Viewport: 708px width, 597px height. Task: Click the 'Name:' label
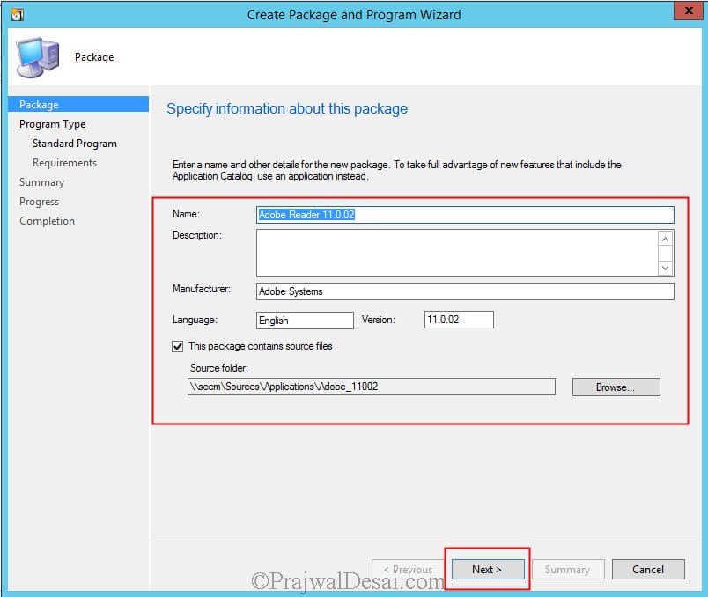[186, 214]
